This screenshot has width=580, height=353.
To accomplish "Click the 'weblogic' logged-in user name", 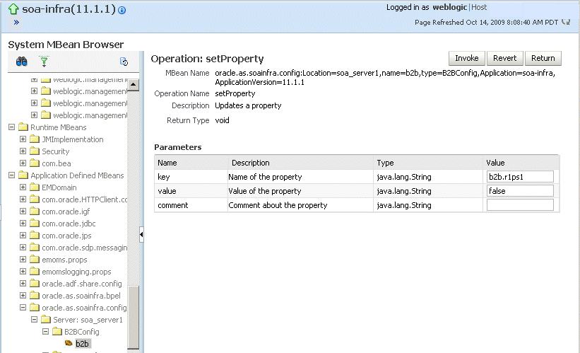I will click(450, 7).
